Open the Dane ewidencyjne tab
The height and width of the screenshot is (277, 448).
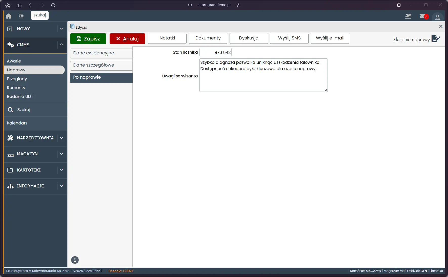[x=101, y=53]
